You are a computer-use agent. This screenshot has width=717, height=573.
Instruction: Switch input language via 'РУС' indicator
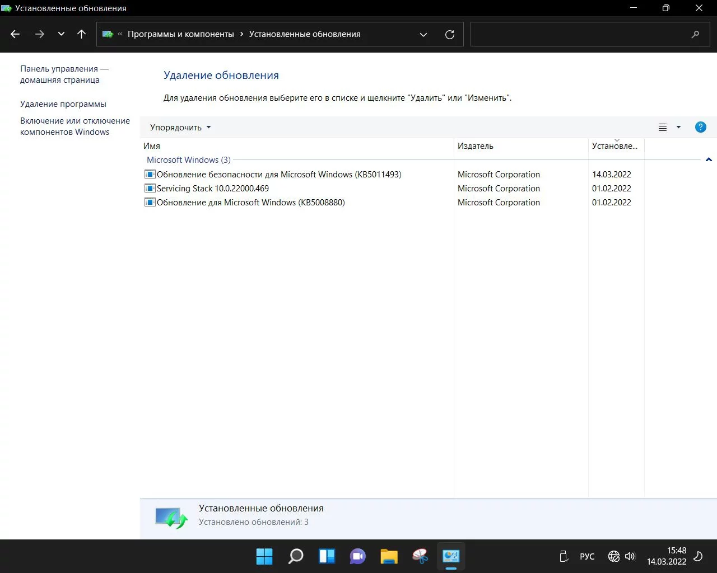click(x=587, y=557)
